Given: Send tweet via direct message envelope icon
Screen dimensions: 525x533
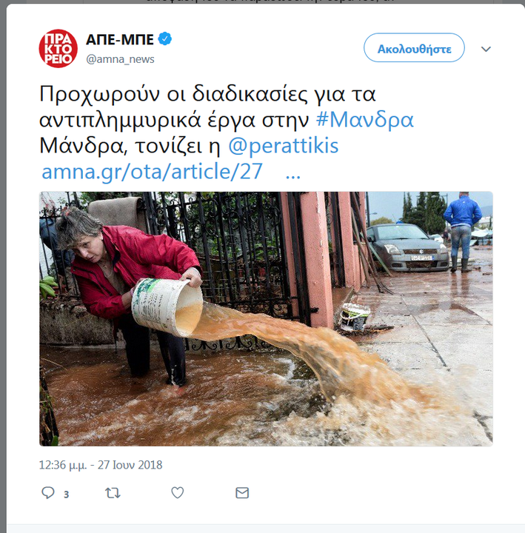Looking at the screenshot, I should 242,492.
